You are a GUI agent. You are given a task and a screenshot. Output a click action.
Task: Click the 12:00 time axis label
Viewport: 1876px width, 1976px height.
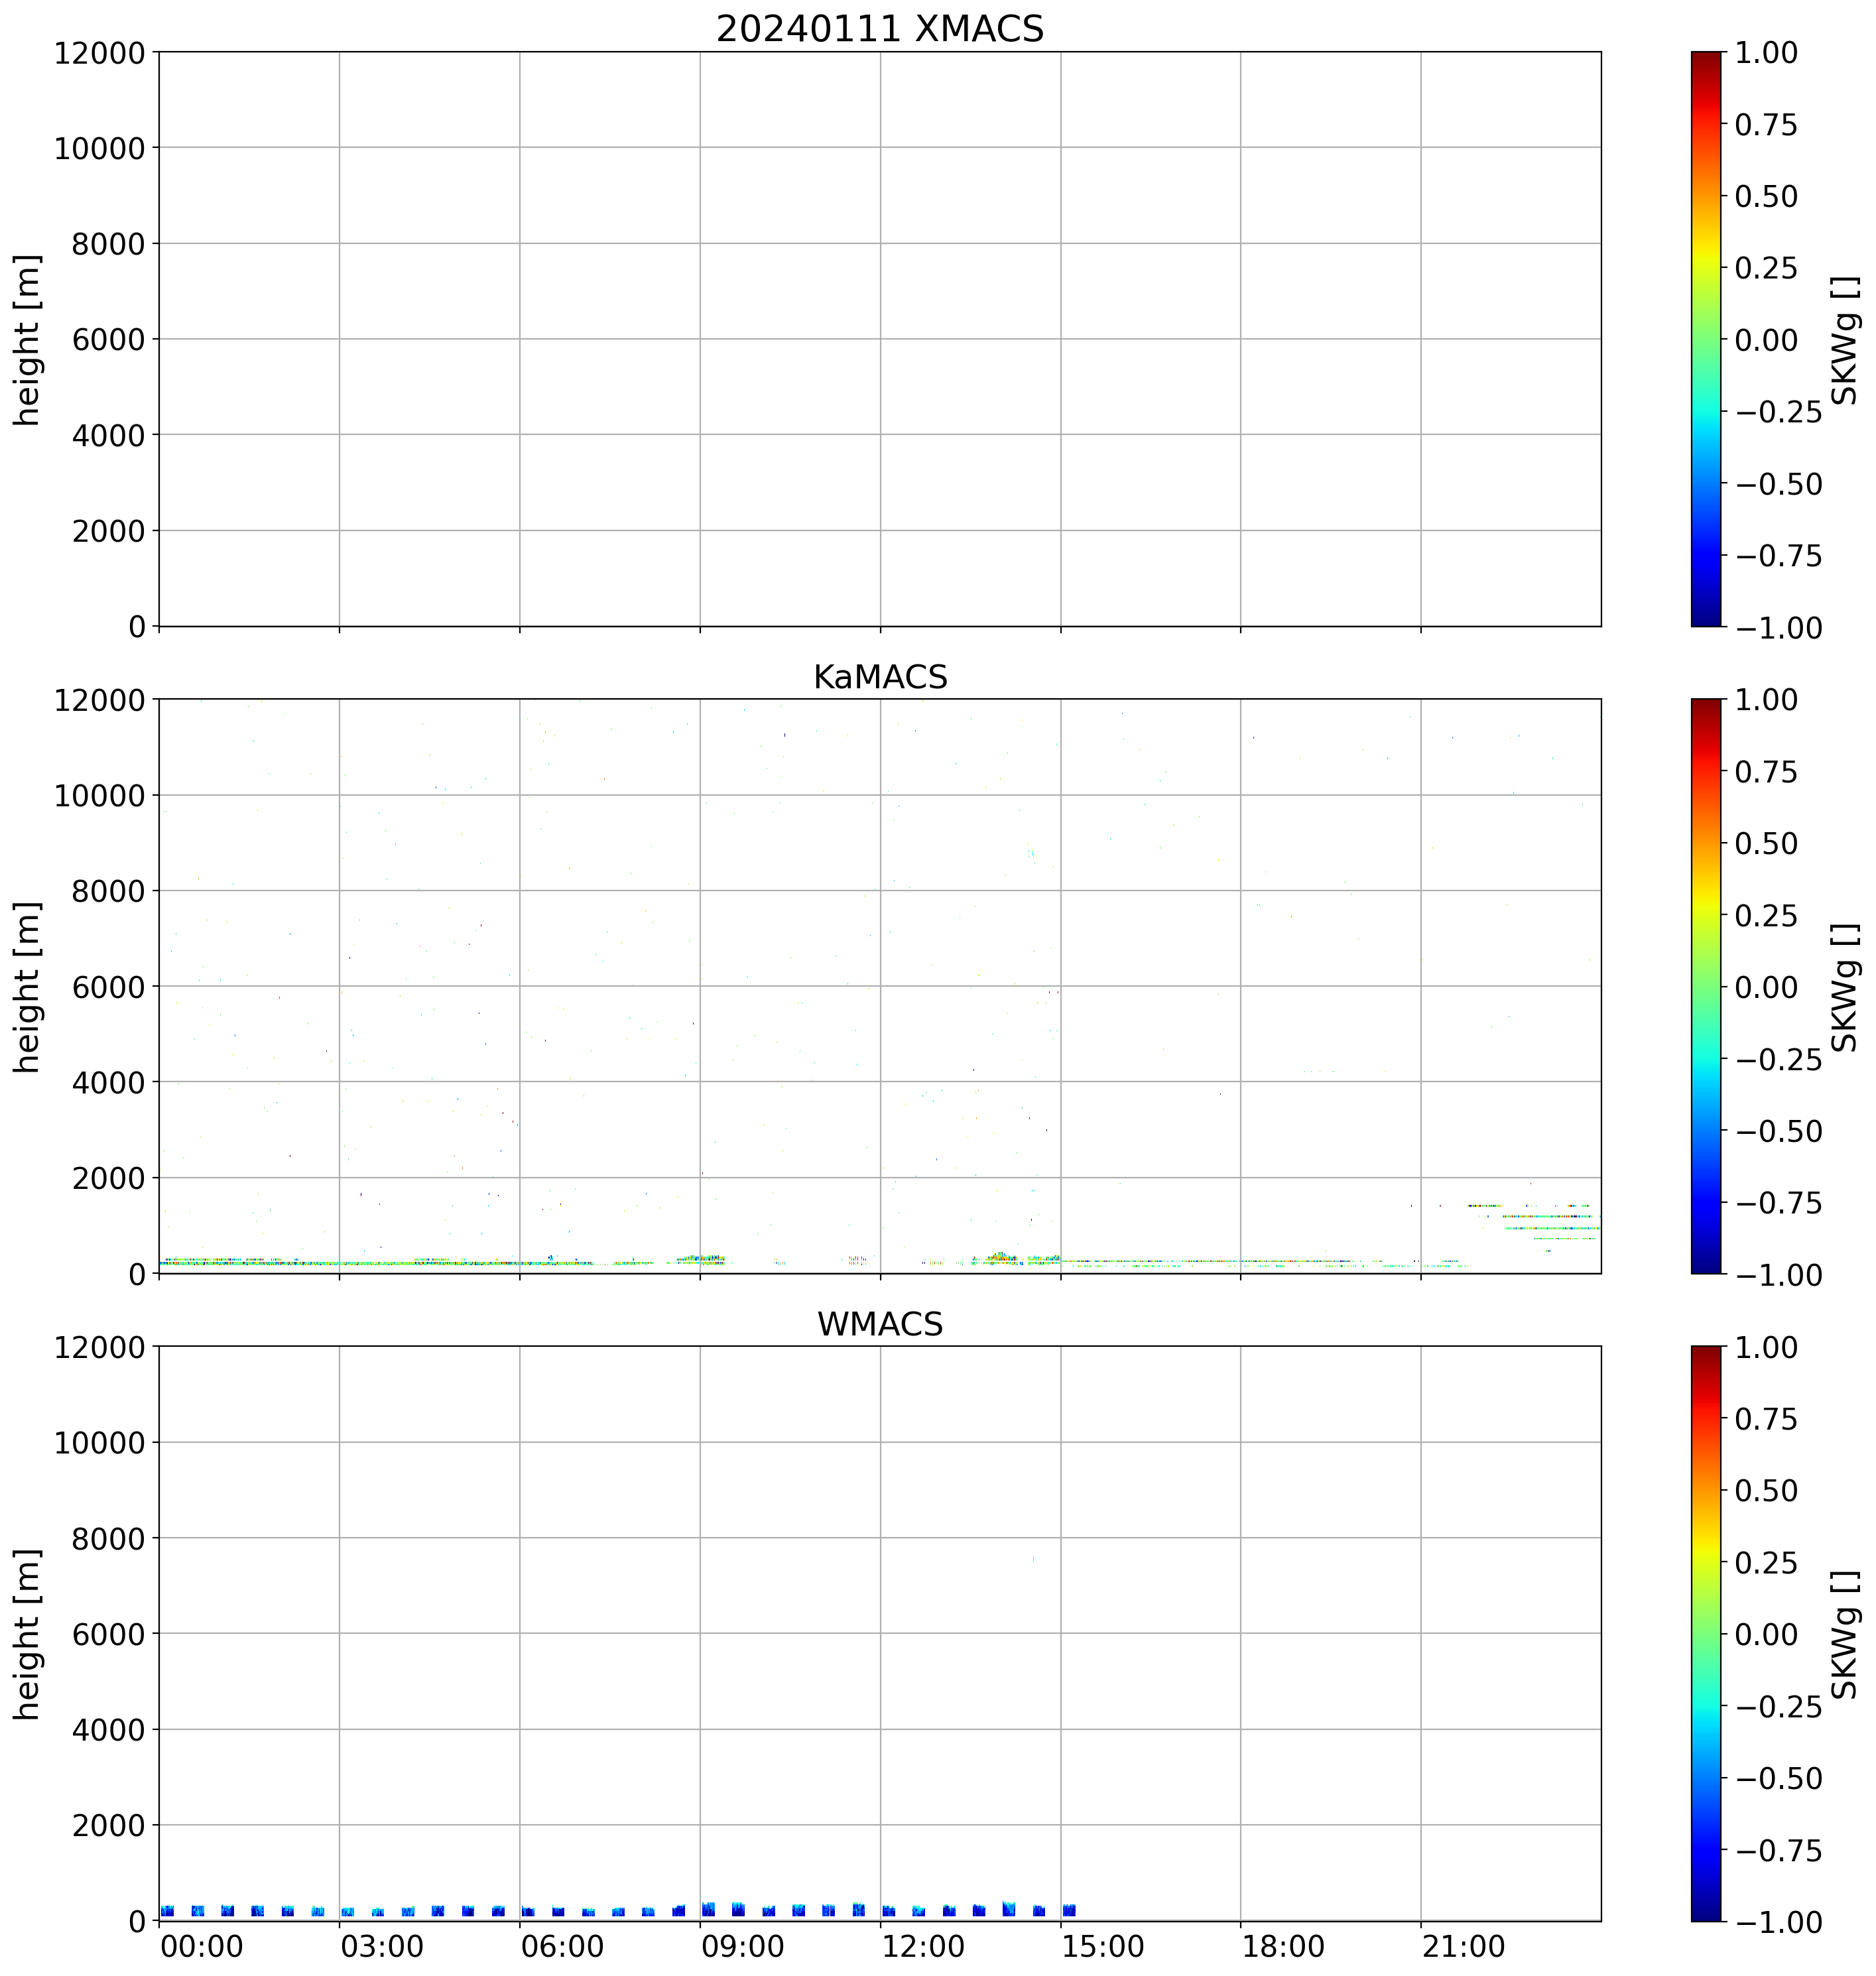[x=923, y=1947]
